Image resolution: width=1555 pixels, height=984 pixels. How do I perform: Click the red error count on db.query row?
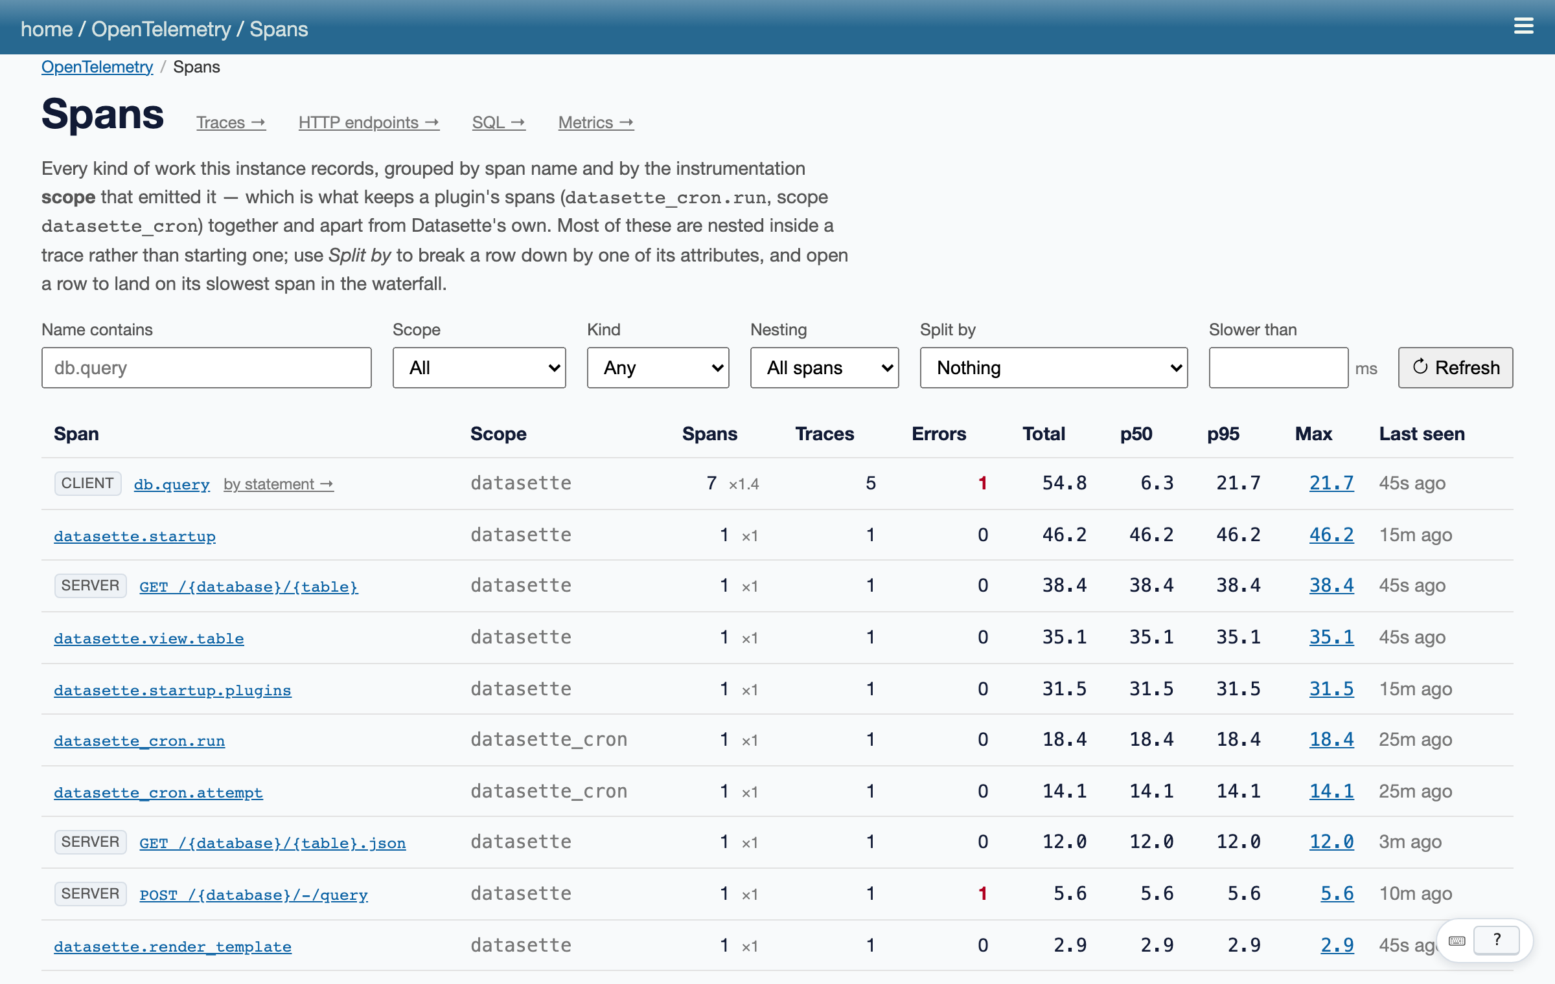click(983, 483)
